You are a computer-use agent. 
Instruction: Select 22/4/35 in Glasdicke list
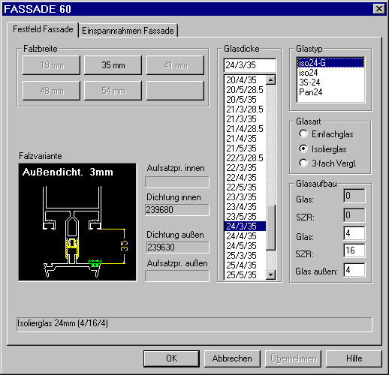[x=245, y=178]
